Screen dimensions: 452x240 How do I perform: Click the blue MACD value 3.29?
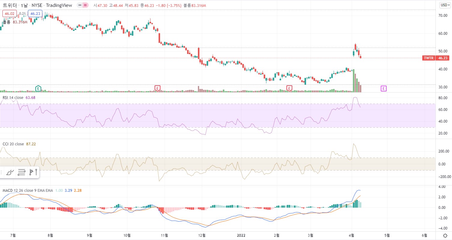click(x=68, y=190)
